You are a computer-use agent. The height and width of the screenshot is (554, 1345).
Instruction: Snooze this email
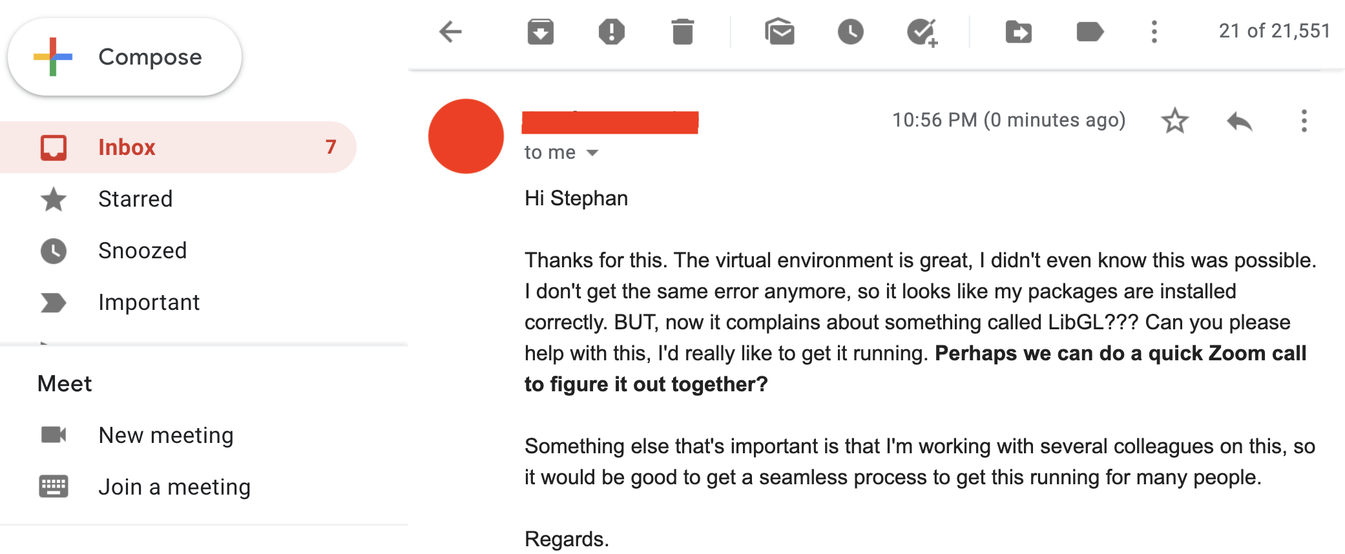(x=850, y=32)
